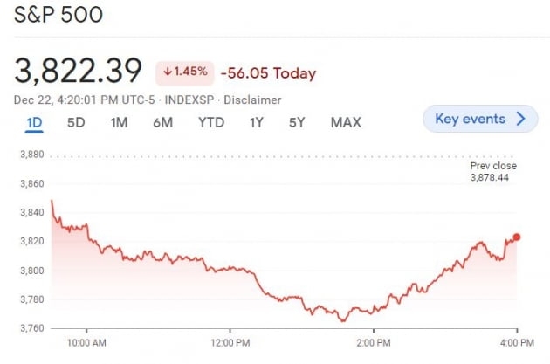Image resolution: width=550 pixels, height=364 pixels.
Task: Click the 12:00 PM axis label
Action: coord(230,343)
